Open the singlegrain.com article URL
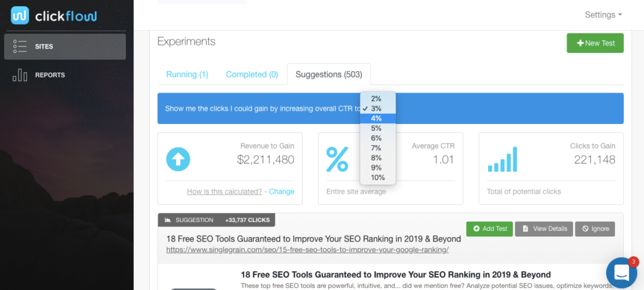644x290 pixels. pyautogui.click(x=307, y=250)
